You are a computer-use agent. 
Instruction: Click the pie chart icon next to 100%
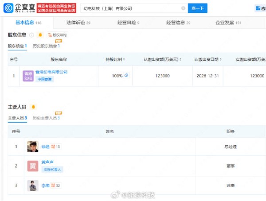click(126, 75)
